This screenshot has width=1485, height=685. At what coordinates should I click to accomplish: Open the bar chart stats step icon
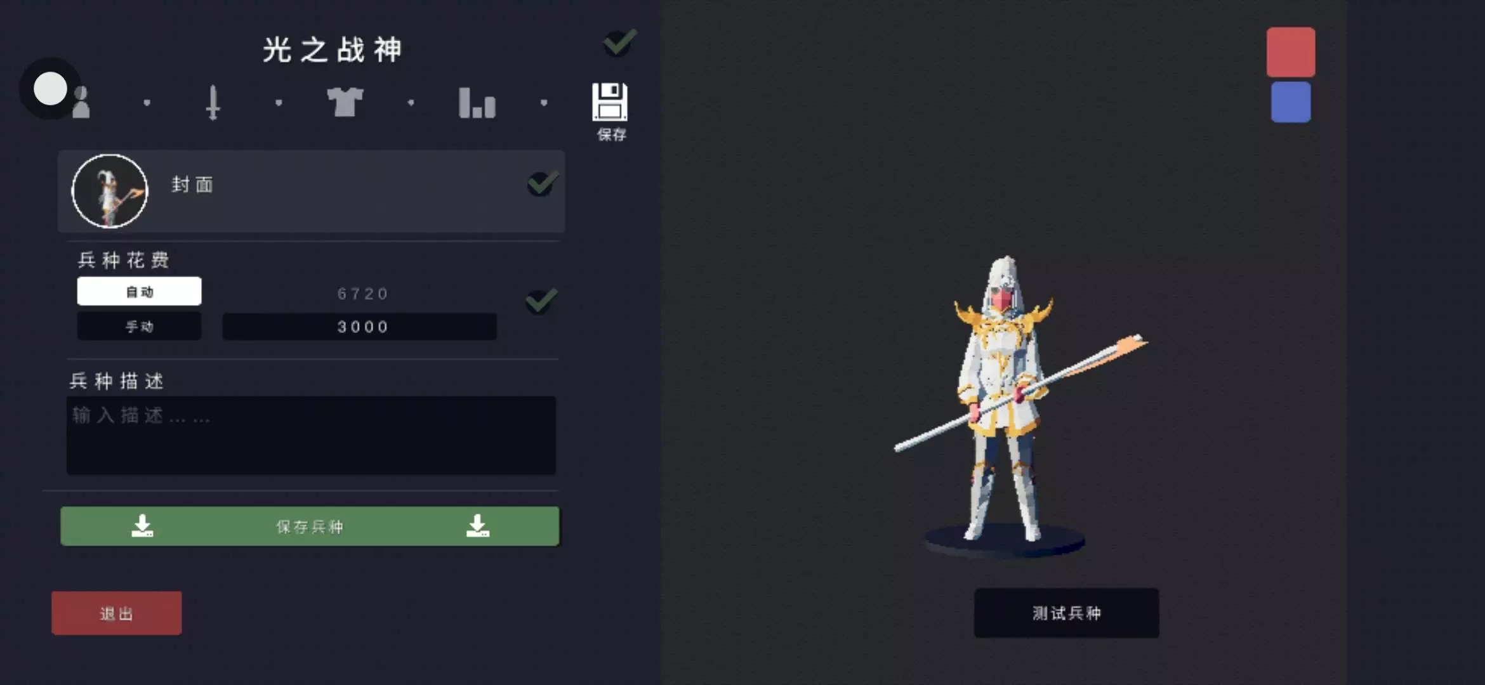(x=477, y=103)
